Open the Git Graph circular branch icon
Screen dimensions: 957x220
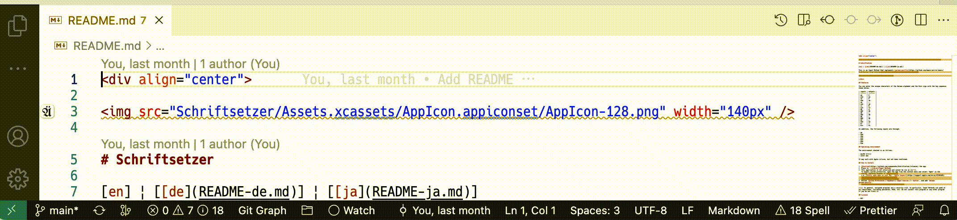pyautogui.click(x=897, y=20)
